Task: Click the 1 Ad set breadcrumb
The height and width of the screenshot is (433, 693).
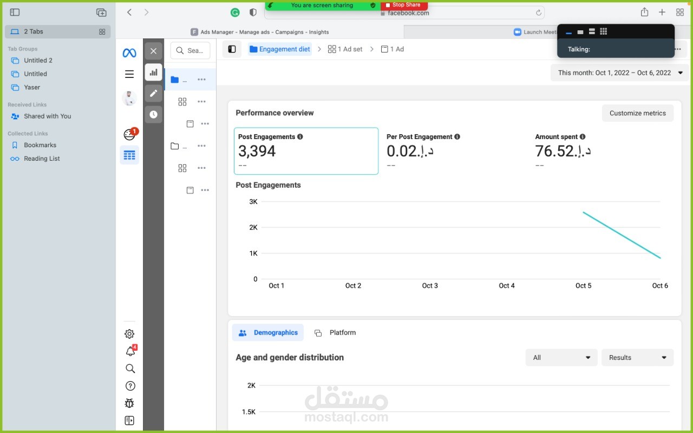Action: pyautogui.click(x=345, y=49)
